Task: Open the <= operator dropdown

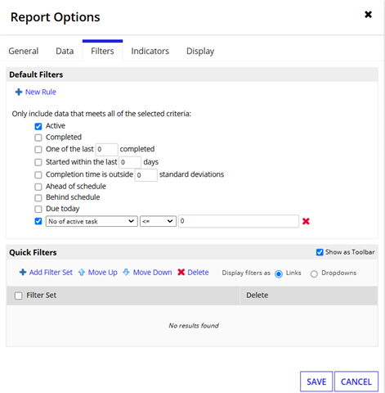Action: click(158, 221)
